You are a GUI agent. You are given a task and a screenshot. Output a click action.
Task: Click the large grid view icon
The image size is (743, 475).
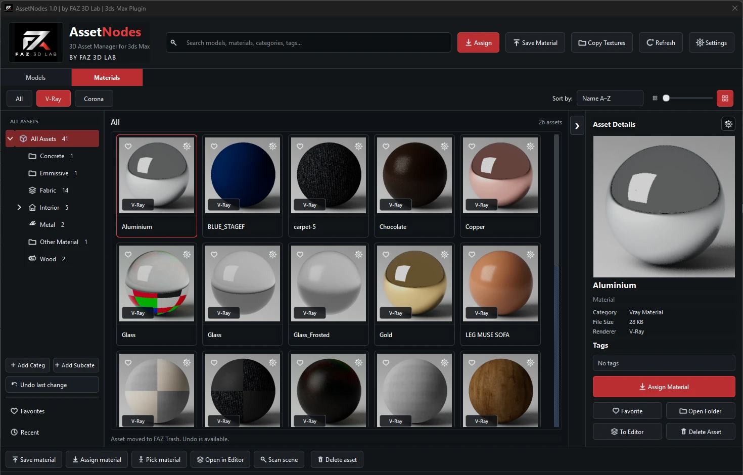tap(725, 98)
